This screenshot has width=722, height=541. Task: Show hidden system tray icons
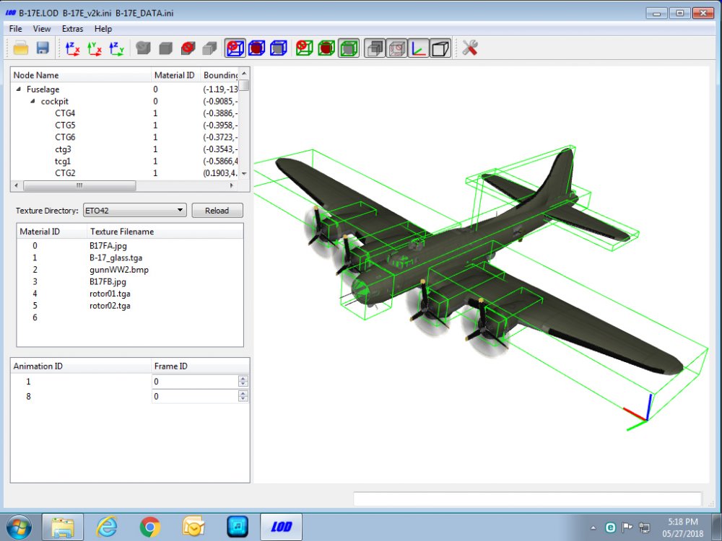pyautogui.click(x=593, y=528)
